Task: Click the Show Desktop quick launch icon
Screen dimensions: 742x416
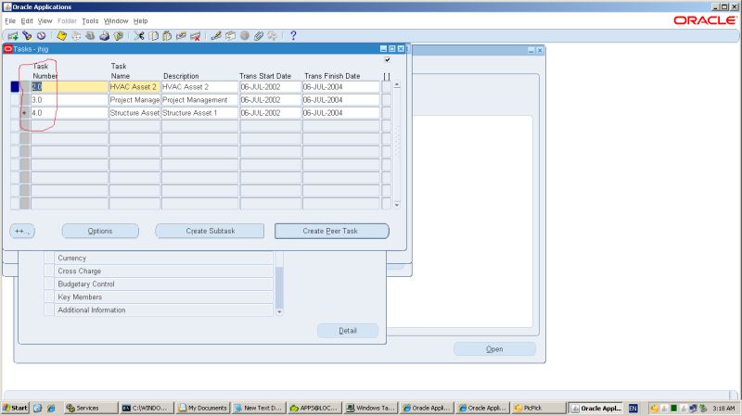Action: tap(38, 408)
